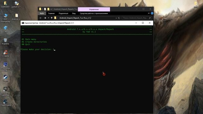Open the Android_U... file on the desktop

click(16, 17)
